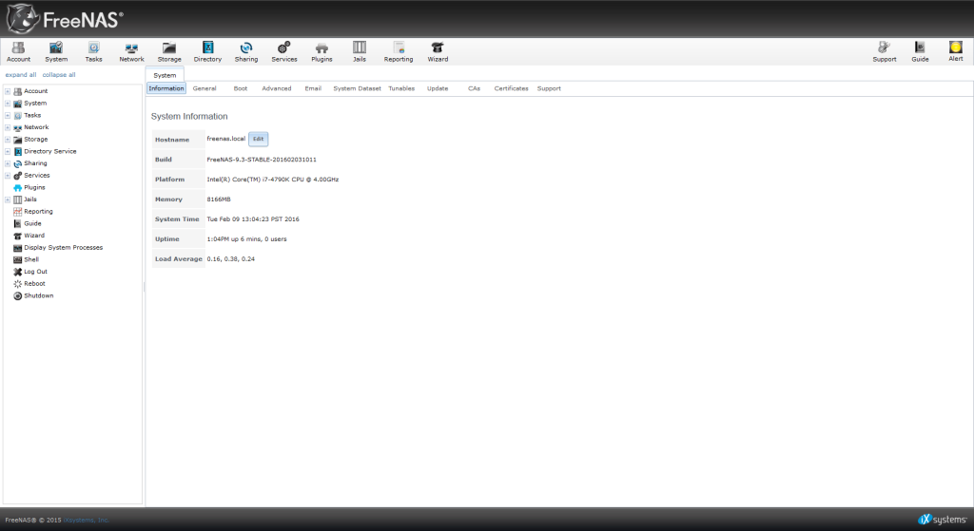This screenshot has height=531, width=974.
Task: Open the Reporting toolbar icon
Action: [x=399, y=51]
